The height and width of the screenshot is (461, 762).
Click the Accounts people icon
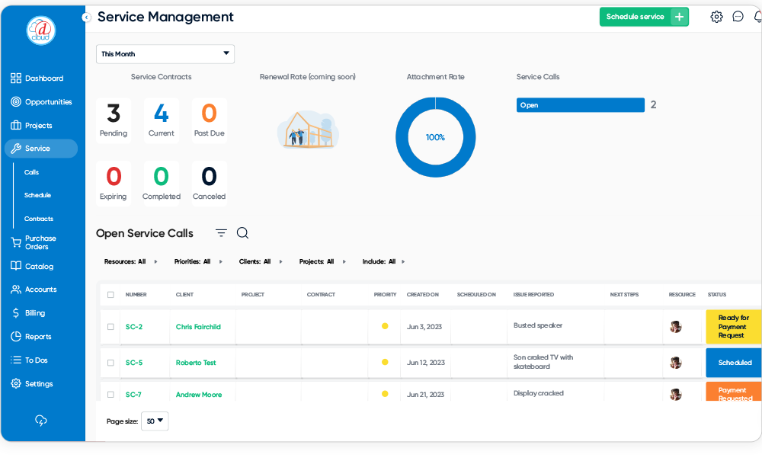16,290
